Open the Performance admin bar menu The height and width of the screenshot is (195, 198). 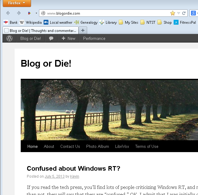[x=94, y=38]
